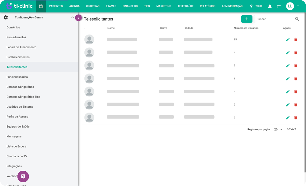This screenshot has width=306, height=186.
Task: Click the location pin icon
Action: [251, 6]
